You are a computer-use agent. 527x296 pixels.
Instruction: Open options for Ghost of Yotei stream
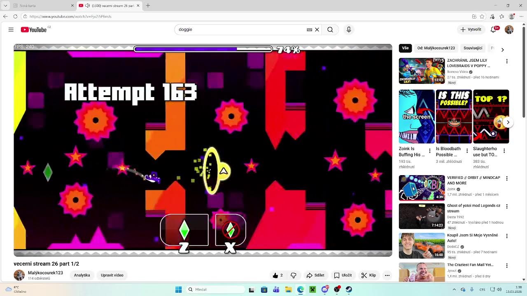click(507, 206)
